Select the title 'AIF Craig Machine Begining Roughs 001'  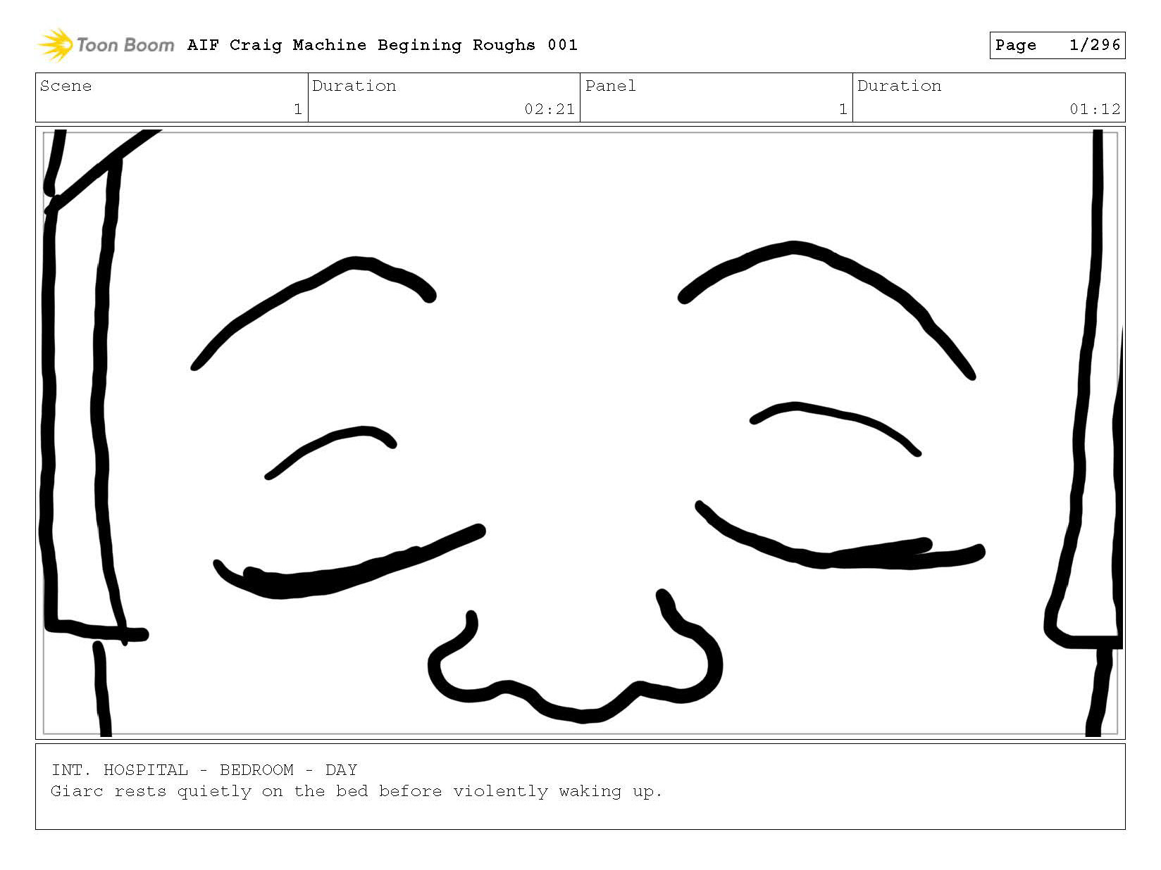pyautogui.click(x=383, y=45)
